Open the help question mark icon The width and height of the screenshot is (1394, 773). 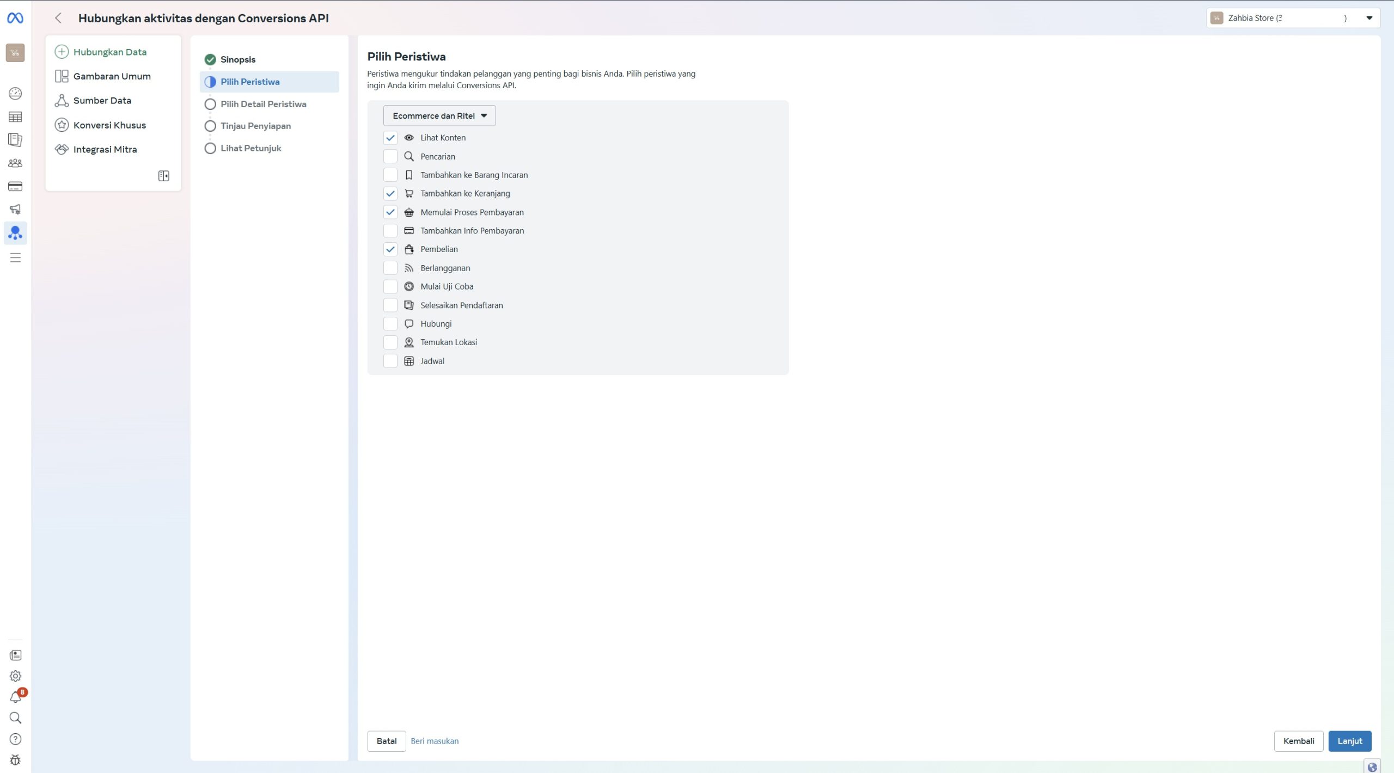(15, 739)
